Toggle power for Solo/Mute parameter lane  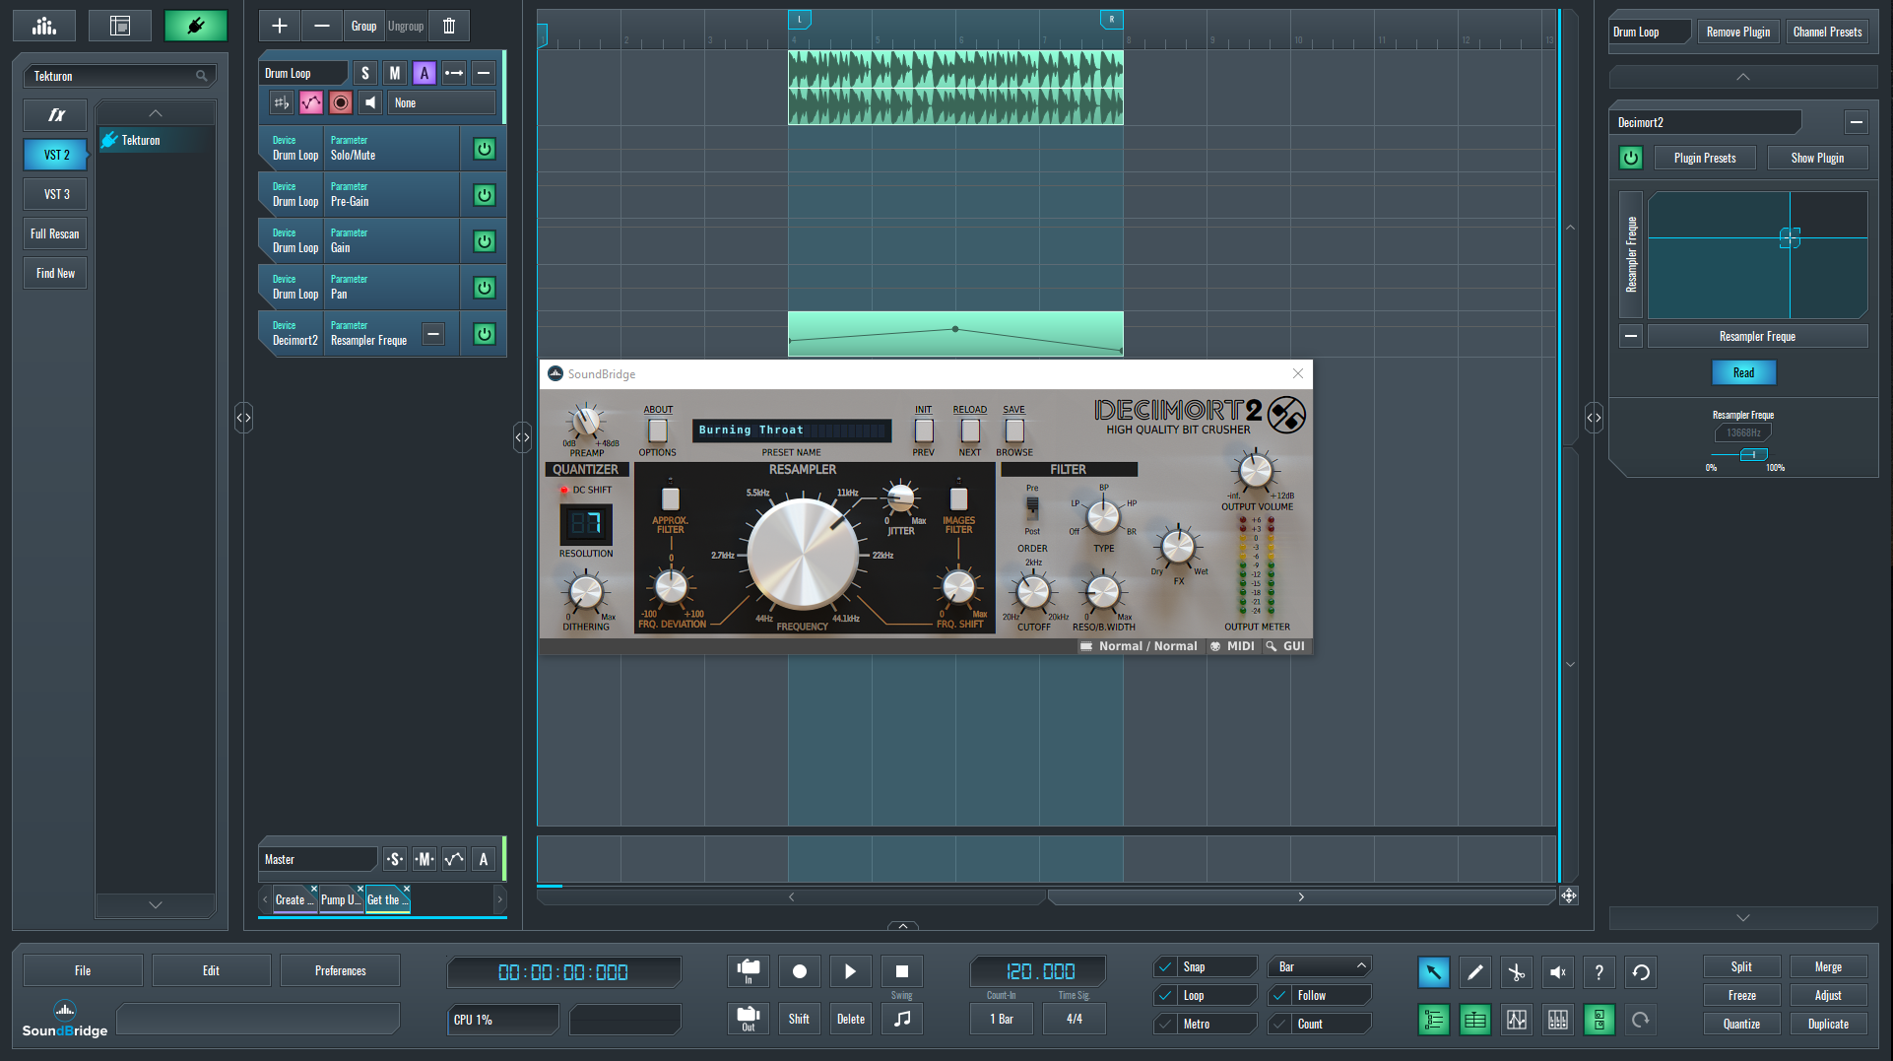(484, 149)
